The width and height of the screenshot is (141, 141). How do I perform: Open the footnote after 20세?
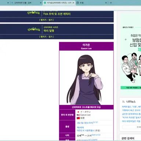100,135
